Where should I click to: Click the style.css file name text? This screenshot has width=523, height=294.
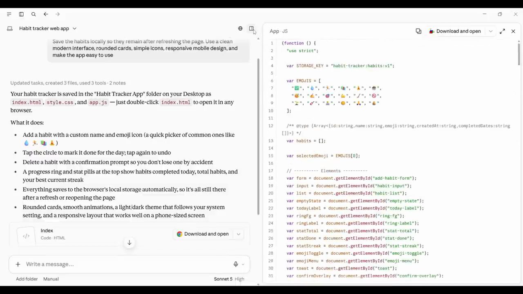click(60, 102)
